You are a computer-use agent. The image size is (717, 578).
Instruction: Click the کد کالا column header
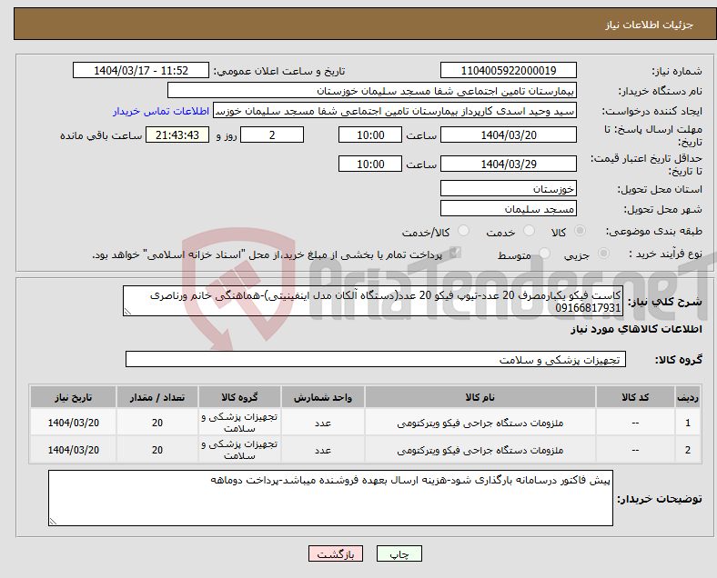[635, 397]
